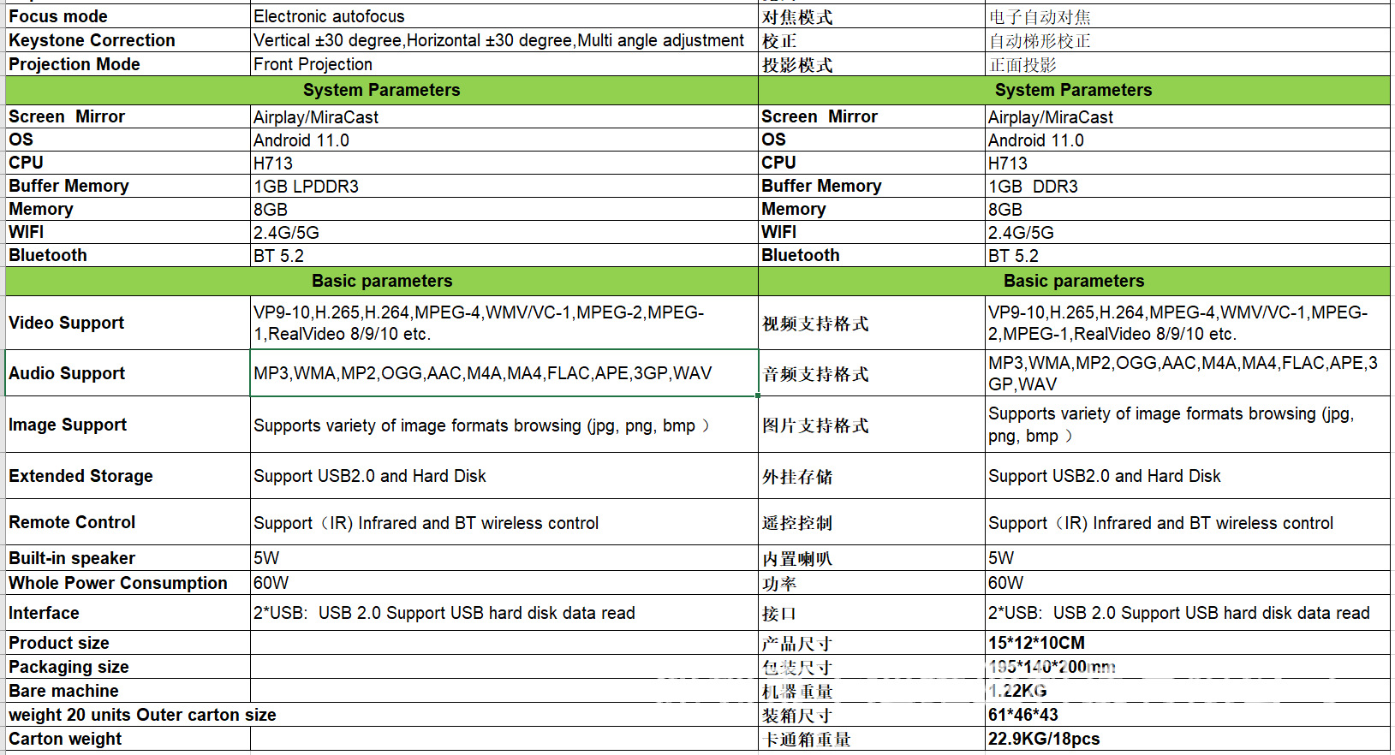Select the "Focus mode" label cell
Image resolution: width=1395 pixels, height=755 pixels.
(128, 16)
